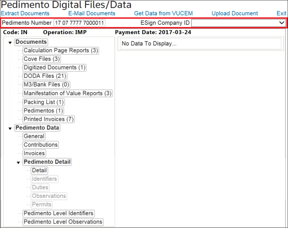This screenshot has height=228, width=288.
Task: Open the General data node
Action: point(34,136)
